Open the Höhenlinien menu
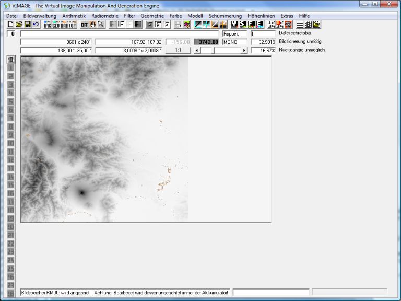 [261, 16]
